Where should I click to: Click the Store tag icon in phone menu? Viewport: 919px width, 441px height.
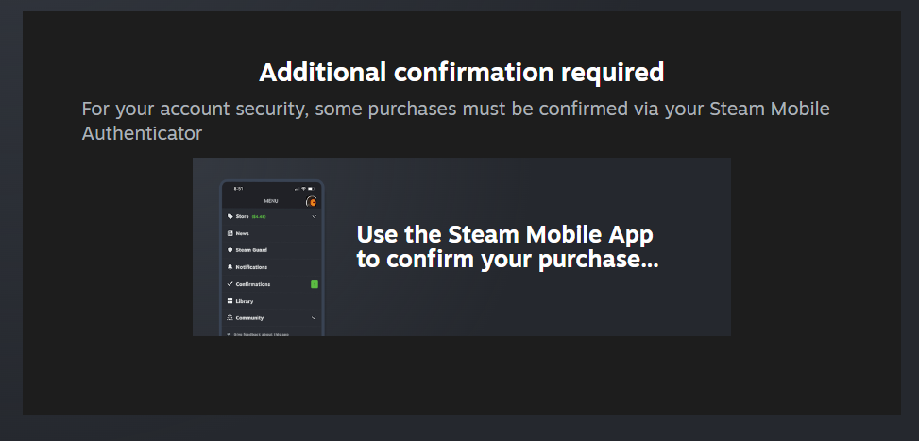pos(230,216)
